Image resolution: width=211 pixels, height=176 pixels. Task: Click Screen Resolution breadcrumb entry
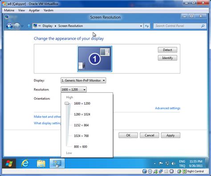pos(70,26)
